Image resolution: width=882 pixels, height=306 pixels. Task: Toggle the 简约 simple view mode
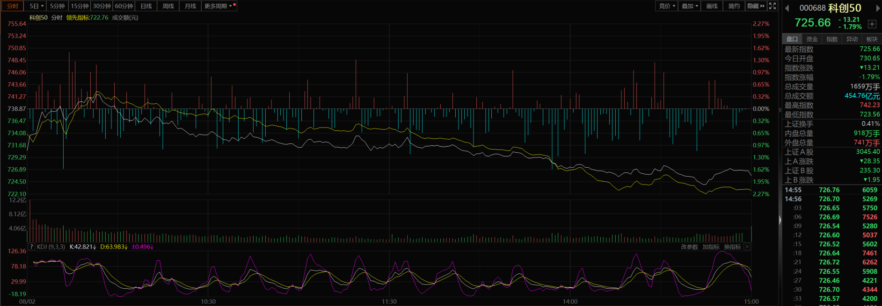[734, 6]
